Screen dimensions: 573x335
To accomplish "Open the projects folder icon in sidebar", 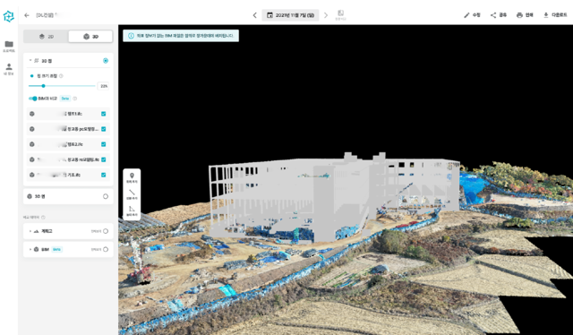I will tap(9, 44).
